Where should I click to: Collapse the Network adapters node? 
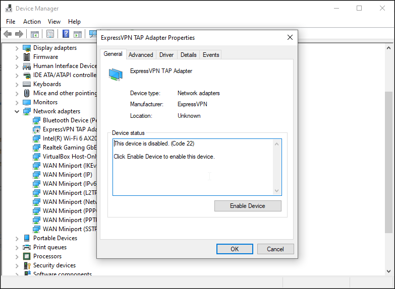pyautogui.click(x=17, y=111)
